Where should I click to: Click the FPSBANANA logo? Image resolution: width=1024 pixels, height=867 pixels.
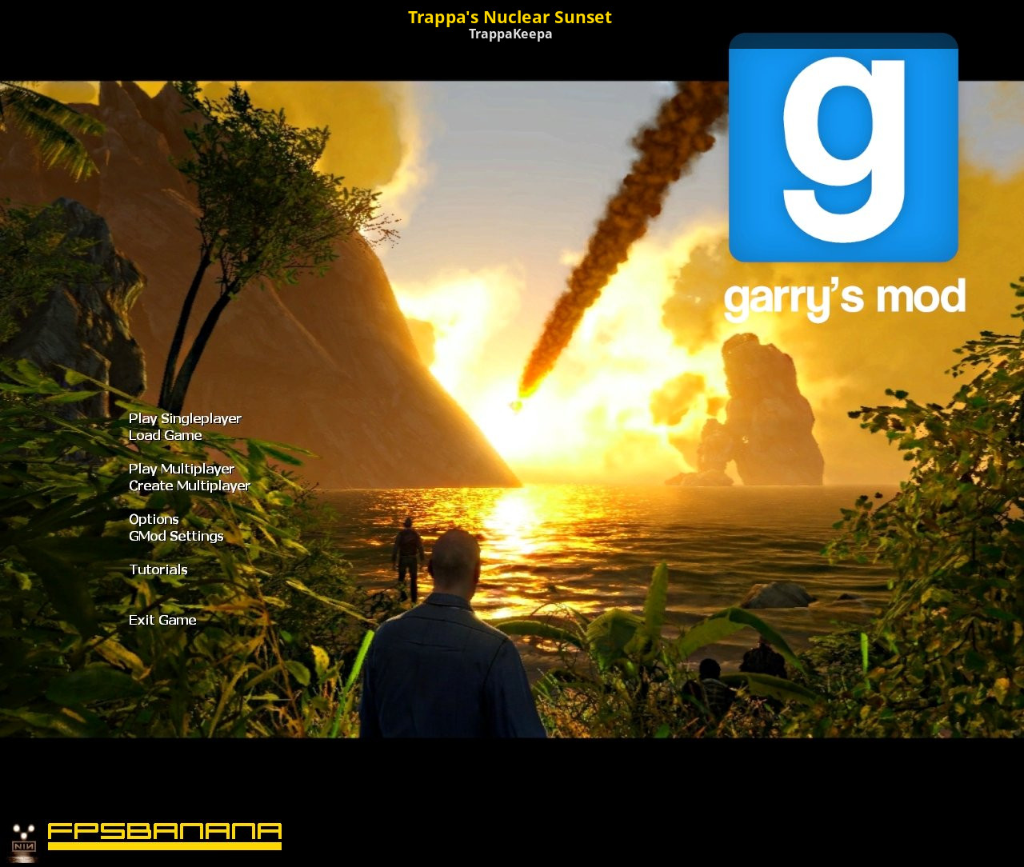click(165, 836)
